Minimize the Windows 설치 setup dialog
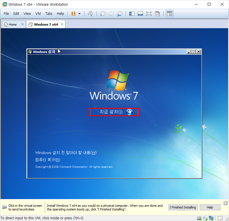The image size is (229, 221). click(189, 52)
